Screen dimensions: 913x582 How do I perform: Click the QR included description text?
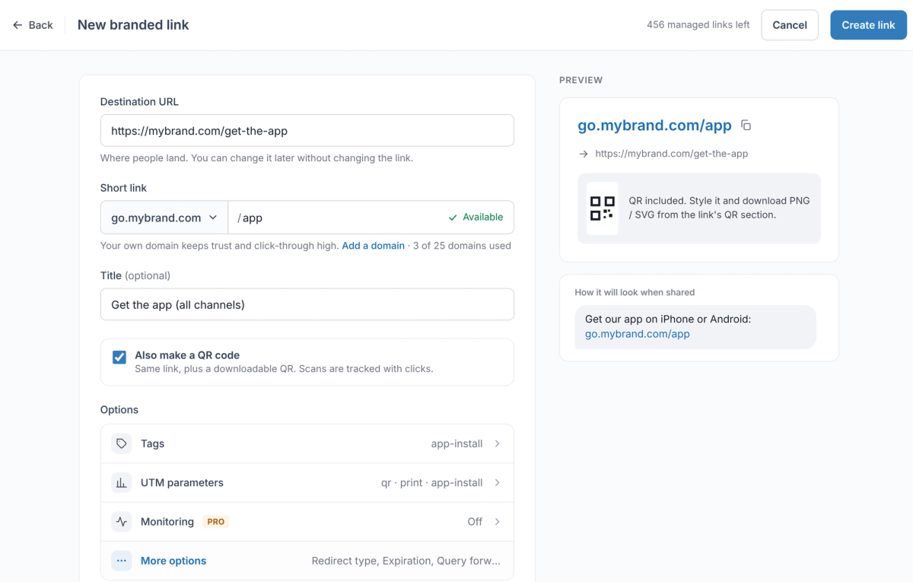(720, 208)
